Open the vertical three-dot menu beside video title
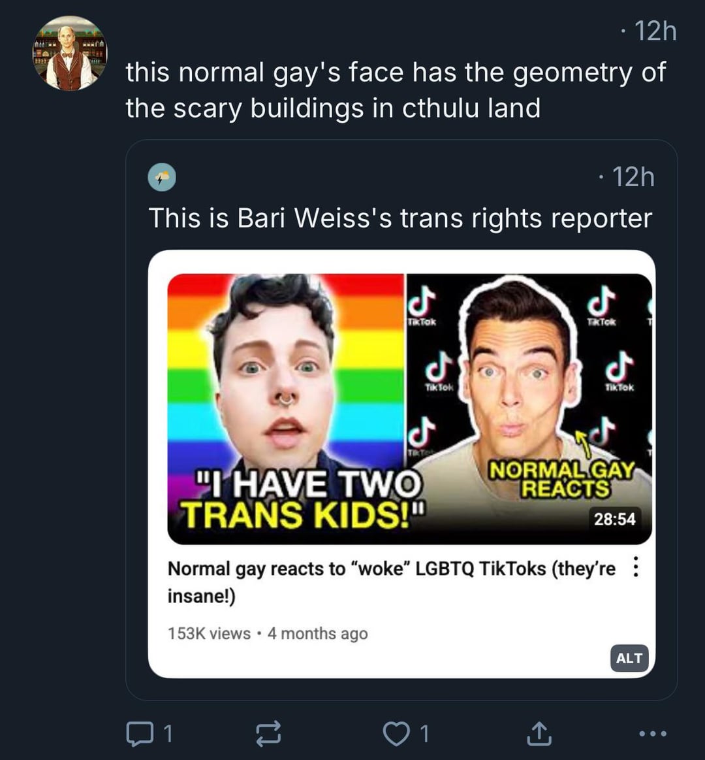This screenshot has height=760, width=705. point(636,567)
